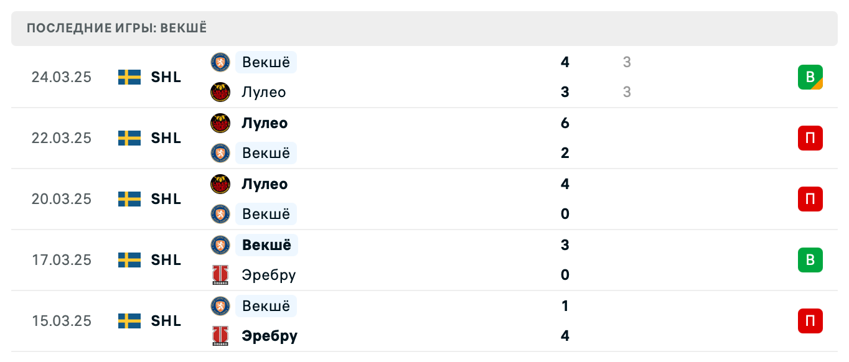
Task: Click Эребру logo in 15.03.25 match
Action: click(x=220, y=336)
